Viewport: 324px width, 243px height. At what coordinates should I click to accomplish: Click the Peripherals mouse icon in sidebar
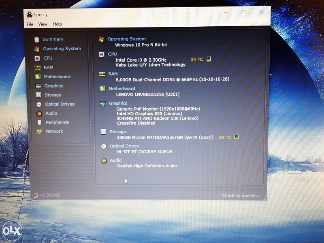pyautogui.click(x=39, y=122)
